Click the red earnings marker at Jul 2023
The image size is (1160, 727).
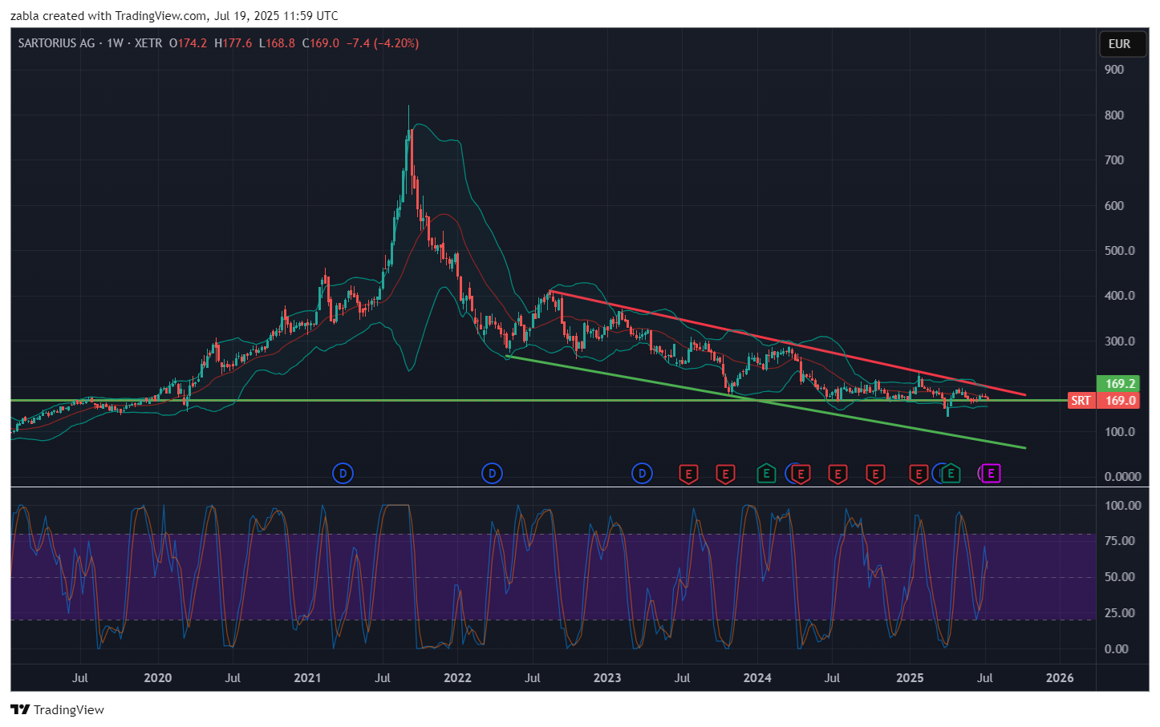tap(687, 475)
